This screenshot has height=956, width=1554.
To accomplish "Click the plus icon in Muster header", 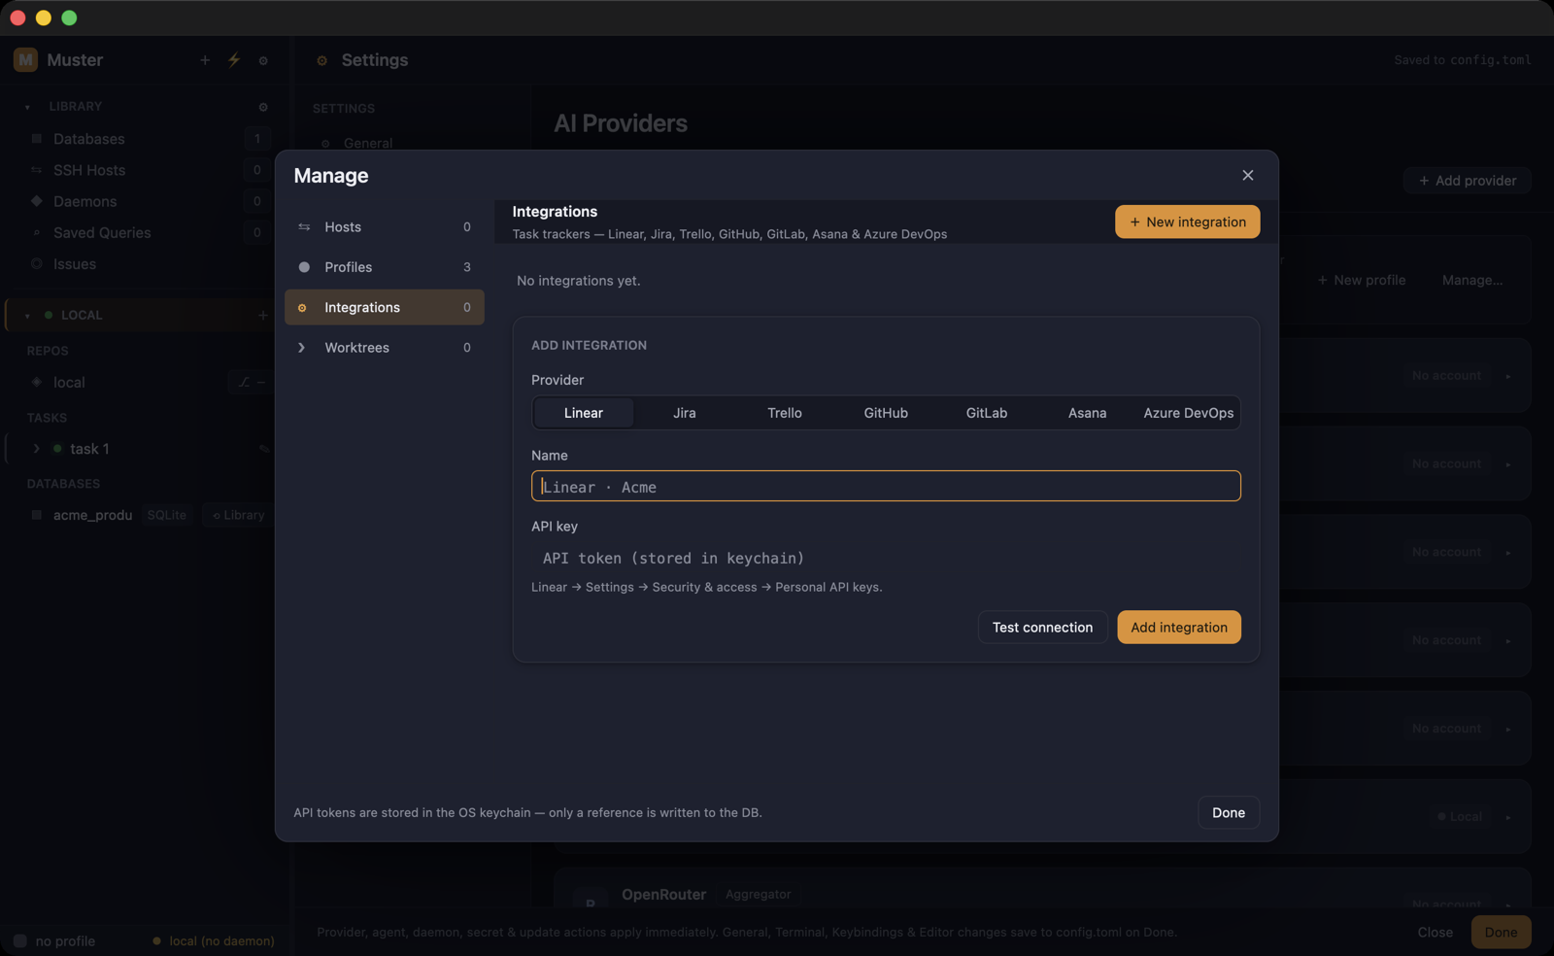I will click(x=205, y=60).
